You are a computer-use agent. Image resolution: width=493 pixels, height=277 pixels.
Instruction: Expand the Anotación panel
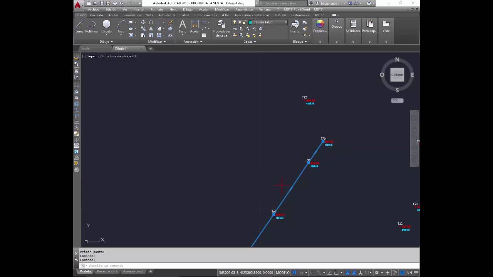coord(193,42)
